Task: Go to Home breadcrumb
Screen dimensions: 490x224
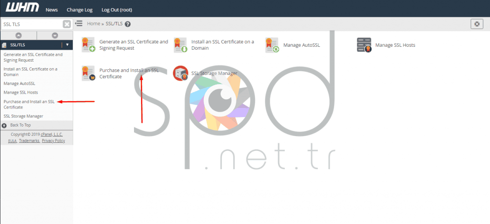Action: (x=93, y=24)
